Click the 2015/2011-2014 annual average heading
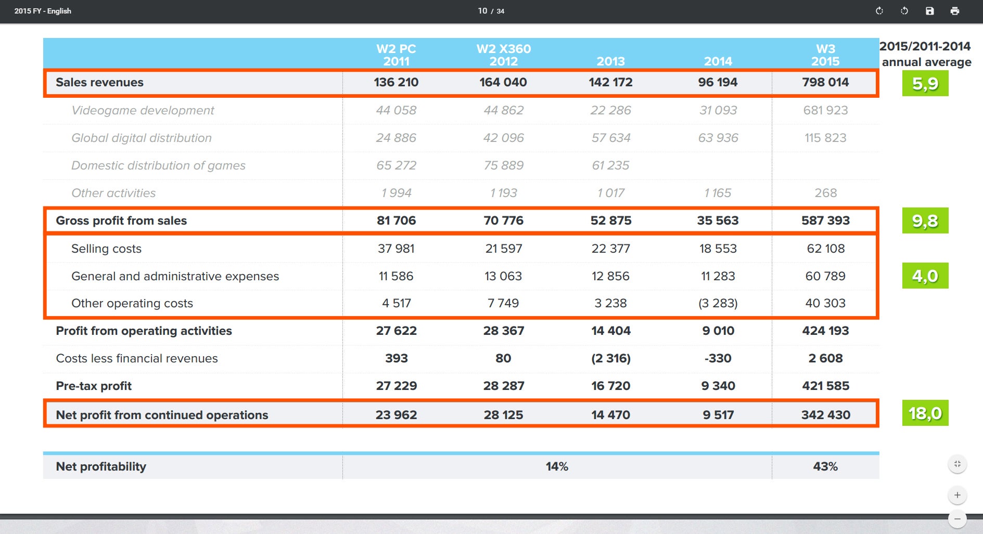 point(925,54)
